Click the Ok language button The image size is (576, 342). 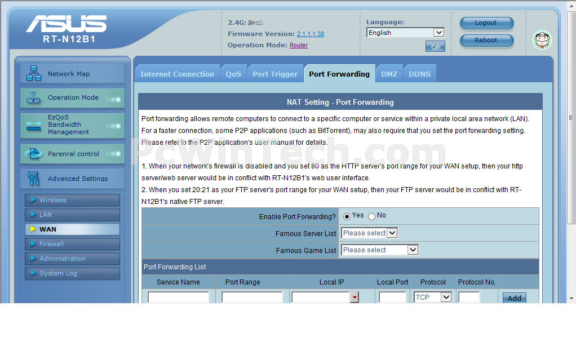click(435, 47)
